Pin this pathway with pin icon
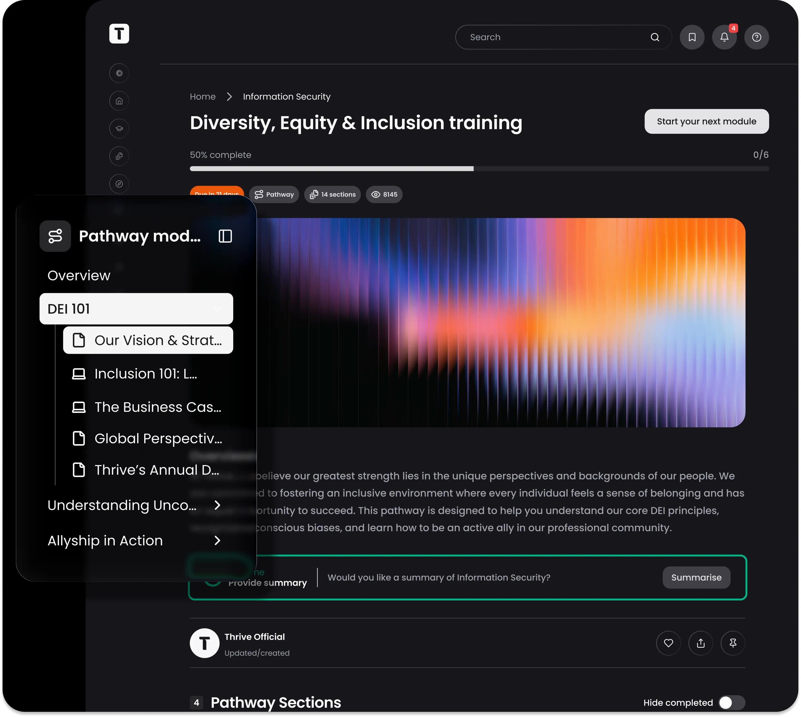This screenshot has width=801, height=717. [x=732, y=643]
